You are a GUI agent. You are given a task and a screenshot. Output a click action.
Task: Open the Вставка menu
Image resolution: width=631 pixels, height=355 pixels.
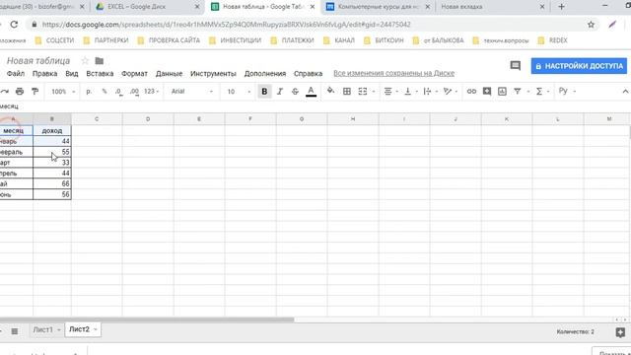tap(100, 74)
